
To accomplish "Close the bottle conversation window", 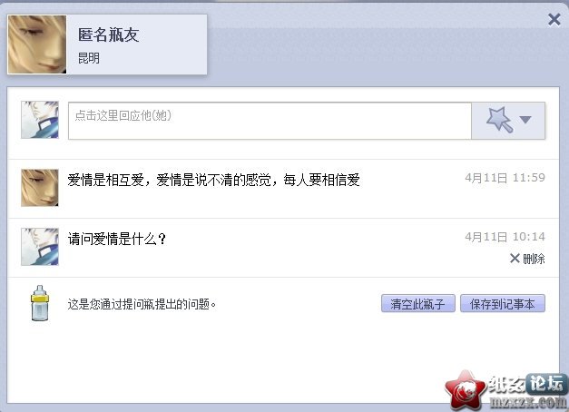I will click(554, 20).
